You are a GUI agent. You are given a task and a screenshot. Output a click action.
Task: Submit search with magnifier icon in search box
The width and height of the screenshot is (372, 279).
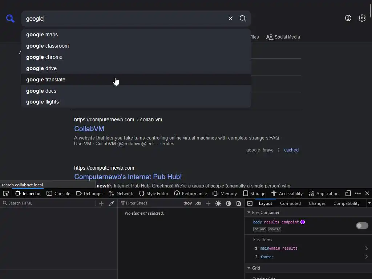pos(243,19)
